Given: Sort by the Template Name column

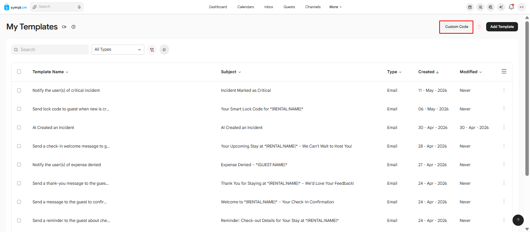Looking at the screenshot, I should click(x=50, y=72).
